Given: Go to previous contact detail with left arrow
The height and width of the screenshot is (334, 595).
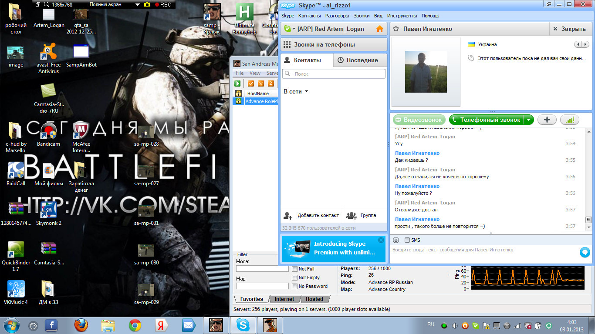Looking at the screenshot, I should (x=578, y=44).
